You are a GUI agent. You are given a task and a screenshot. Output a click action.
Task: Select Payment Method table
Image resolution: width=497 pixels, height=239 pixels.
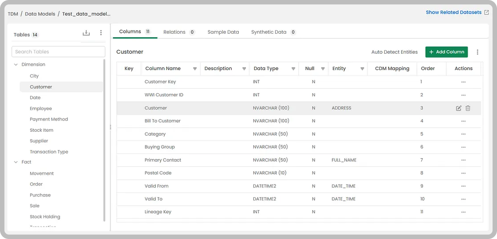point(49,119)
